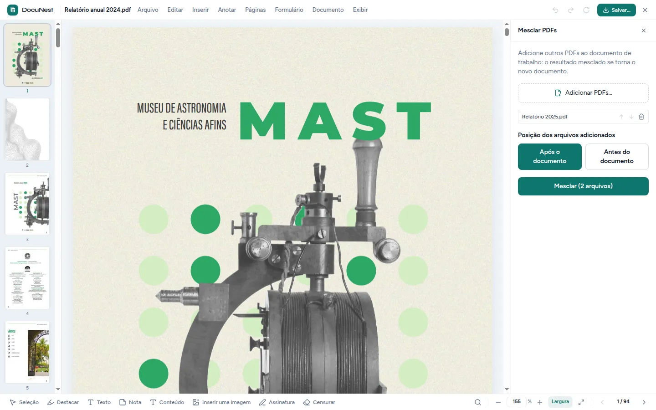Select Antes do documento position
This screenshot has height=410, width=656.
[x=617, y=157]
